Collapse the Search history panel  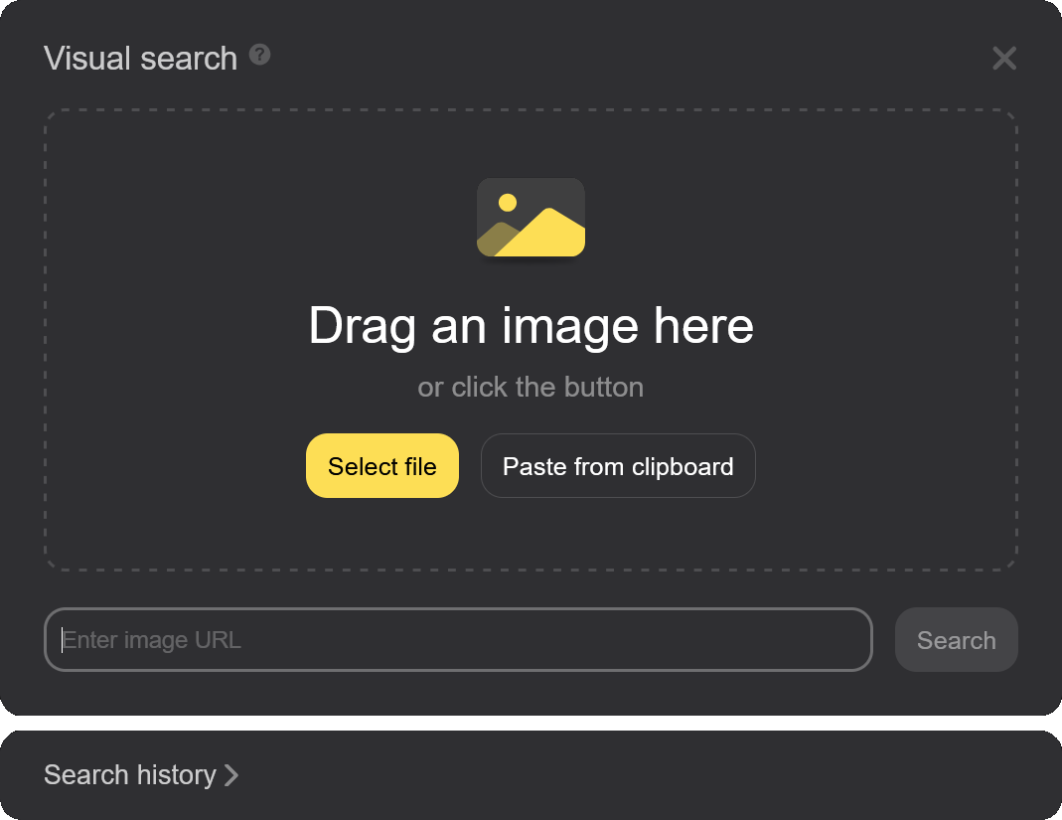pos(130,775)
